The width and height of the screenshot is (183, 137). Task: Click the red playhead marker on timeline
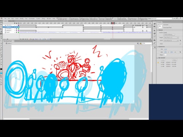click(113, 23)
